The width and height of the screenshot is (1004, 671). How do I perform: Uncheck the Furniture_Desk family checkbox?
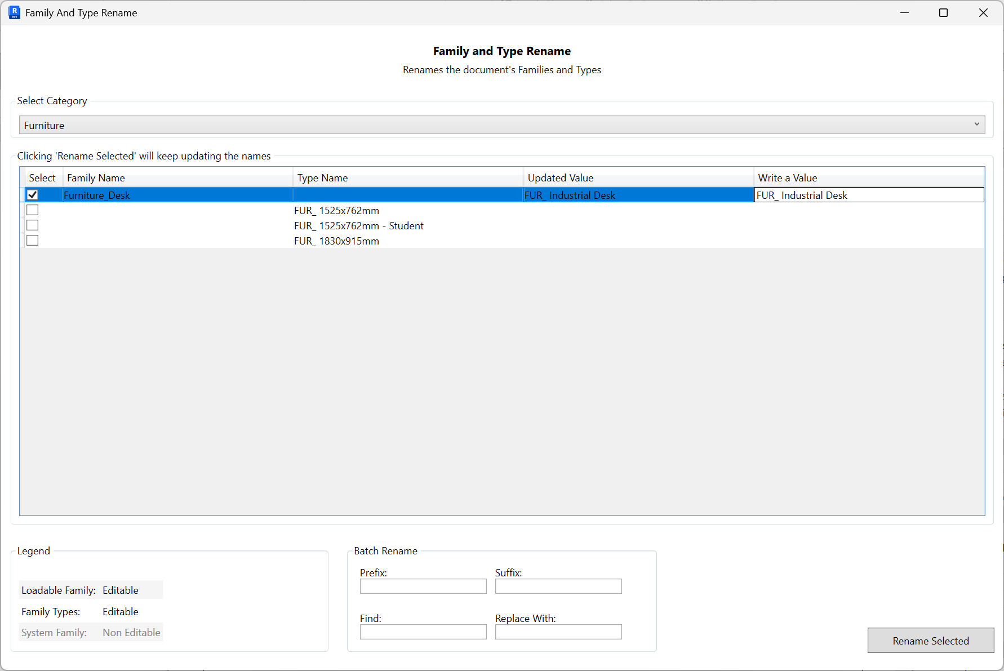tap(33, 195)
